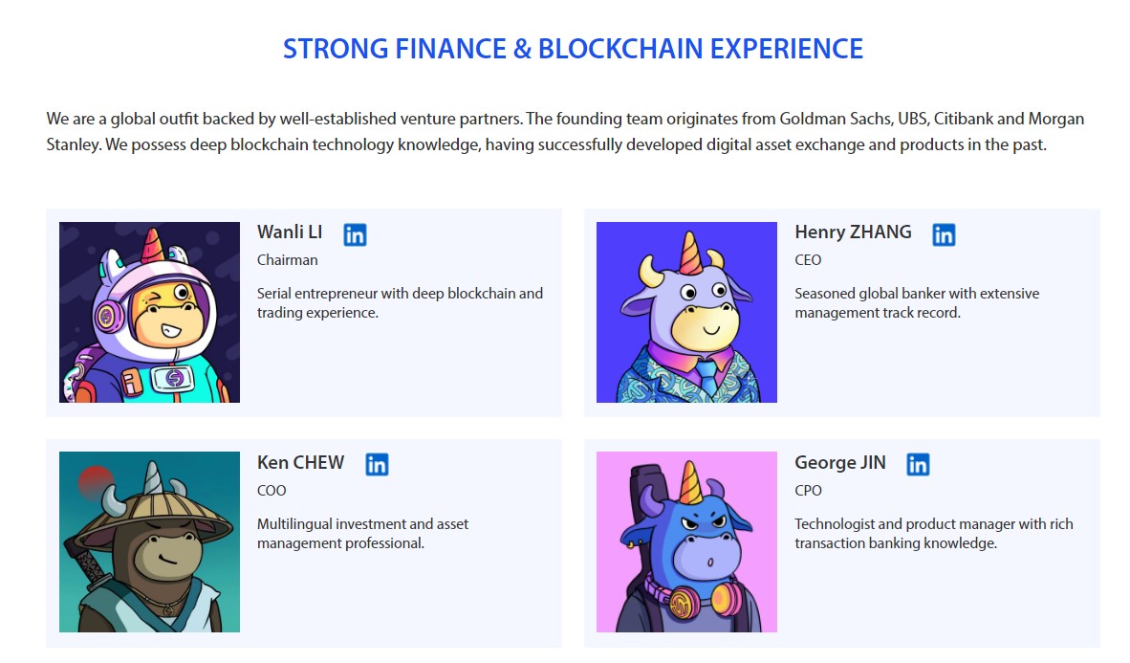Open Henry ZHANG's LinkedIn profile icon

point(944,234)
